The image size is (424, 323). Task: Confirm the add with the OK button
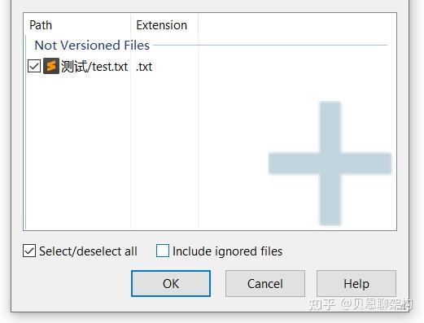[171, 284]
